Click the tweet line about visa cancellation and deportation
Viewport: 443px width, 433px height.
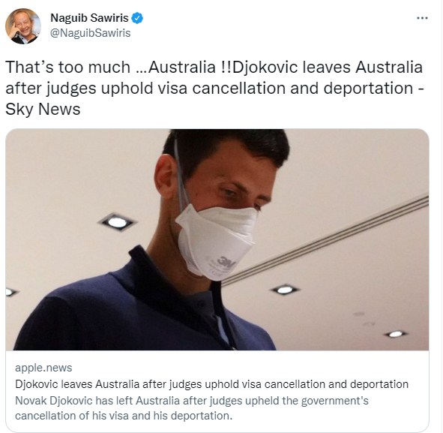(214, 89)
